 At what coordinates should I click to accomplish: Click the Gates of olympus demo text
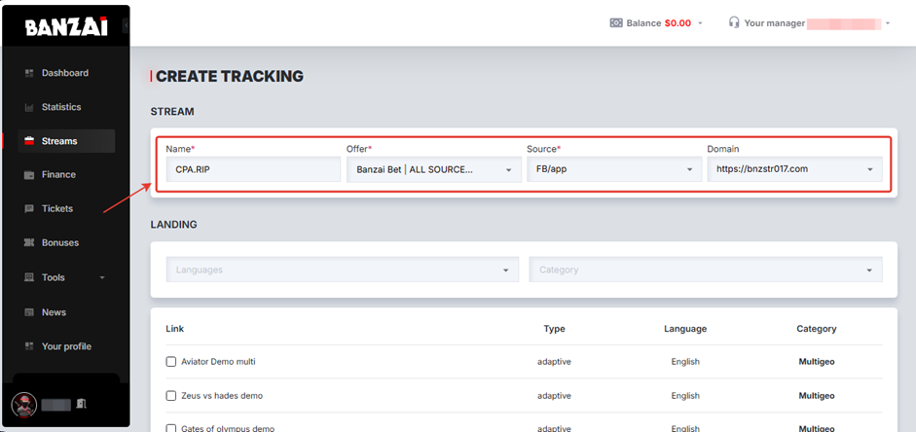(x=228, y=428)
